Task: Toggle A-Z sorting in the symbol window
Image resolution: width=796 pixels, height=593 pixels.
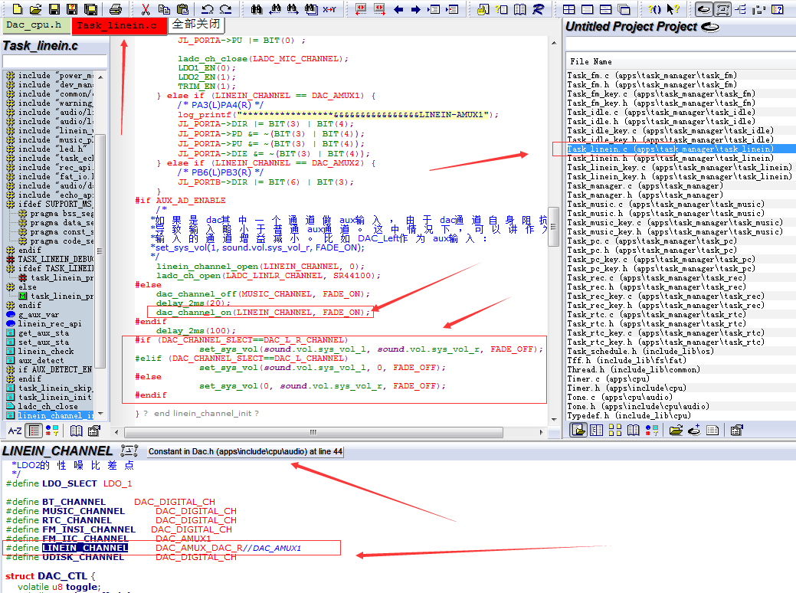Action: click(15, 431)
